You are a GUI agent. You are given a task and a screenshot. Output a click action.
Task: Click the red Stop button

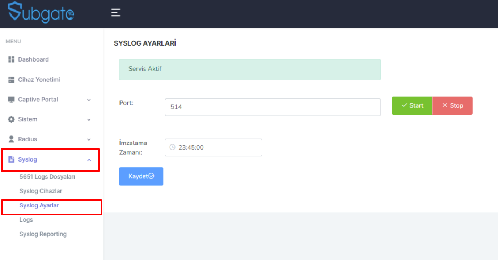(452, 106)
